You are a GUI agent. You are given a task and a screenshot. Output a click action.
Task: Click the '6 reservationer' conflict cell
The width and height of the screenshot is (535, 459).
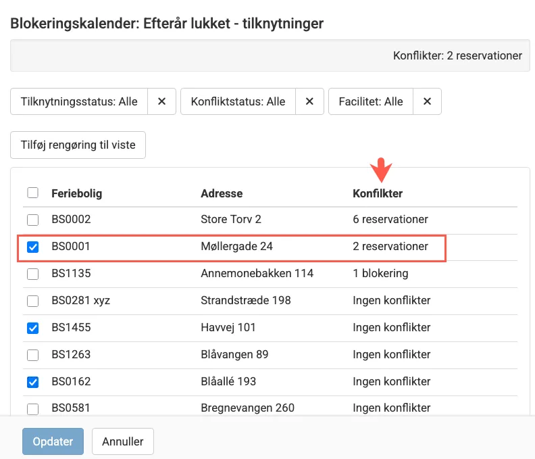click(390, 219)
